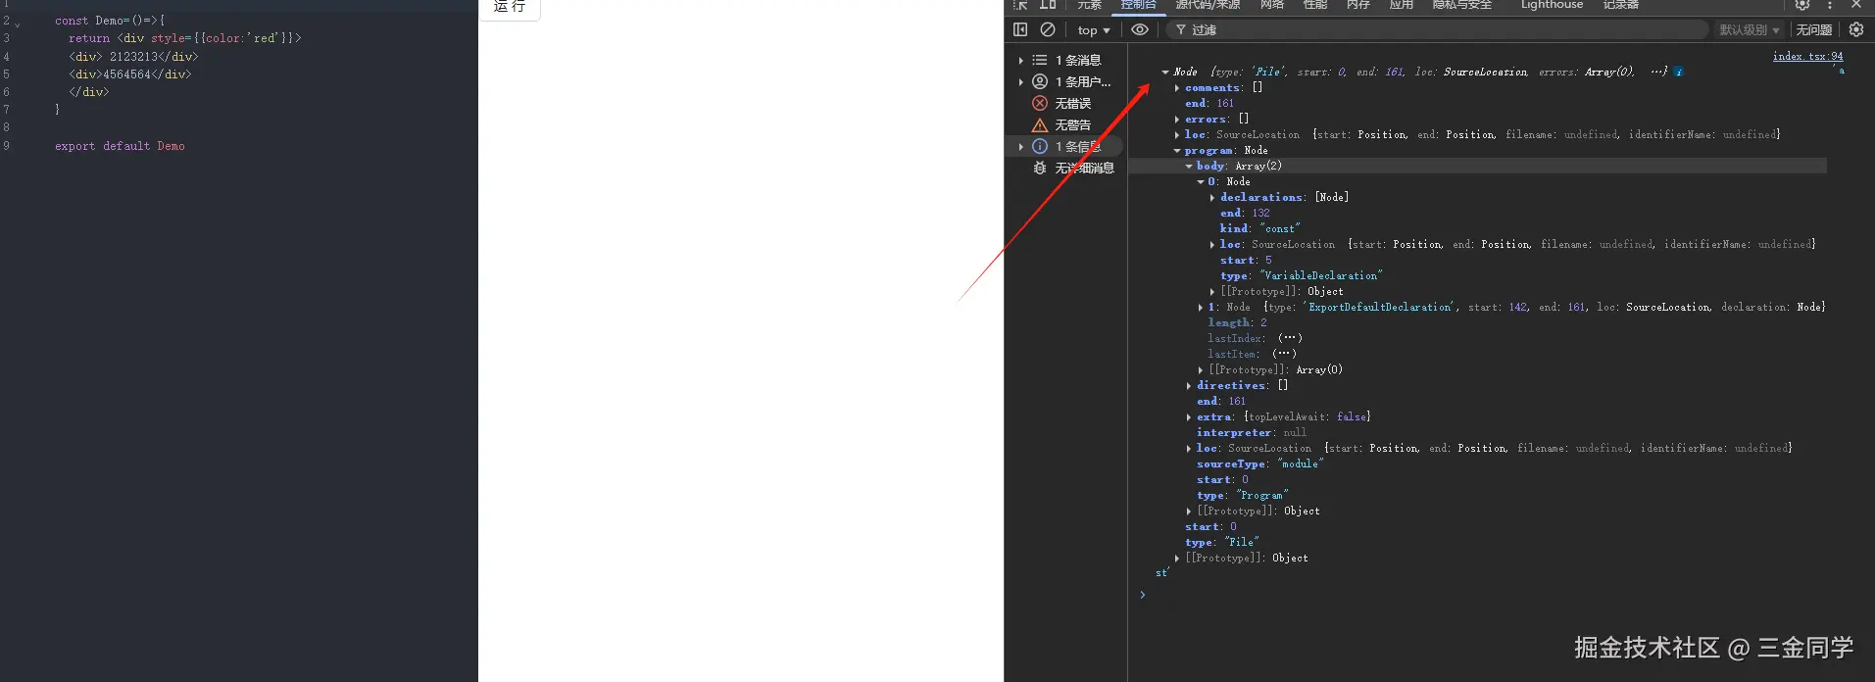Evaluate the lastIndex (…) getter
Image resolution: width=1875 pixels, height=682 pixels.
(1290, 338)
